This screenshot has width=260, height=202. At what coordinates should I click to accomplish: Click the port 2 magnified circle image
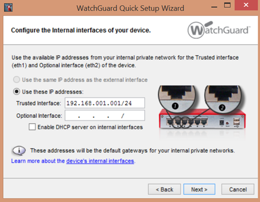(x=223, y=99)
